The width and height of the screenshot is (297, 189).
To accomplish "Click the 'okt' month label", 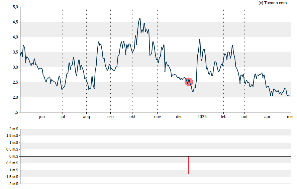I will (132, 117).
